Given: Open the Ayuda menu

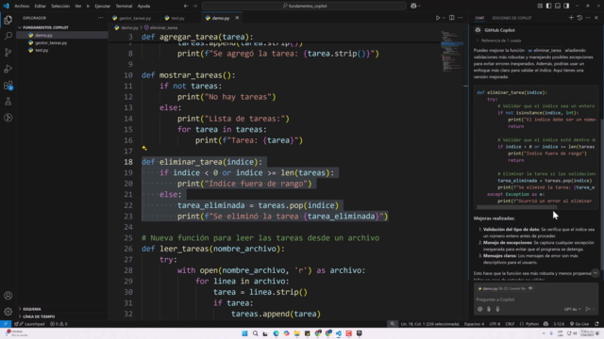Looking at the screenshot, I should pos(143,6).
